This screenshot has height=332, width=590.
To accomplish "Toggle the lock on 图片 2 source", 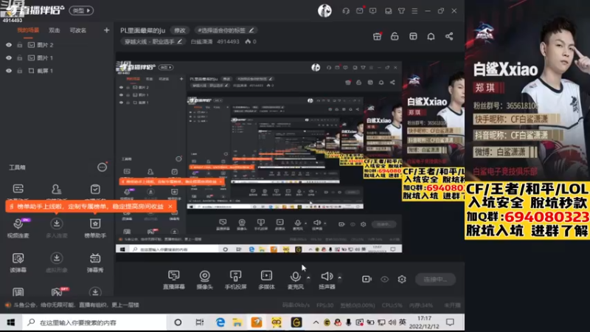I will (20, 45).
